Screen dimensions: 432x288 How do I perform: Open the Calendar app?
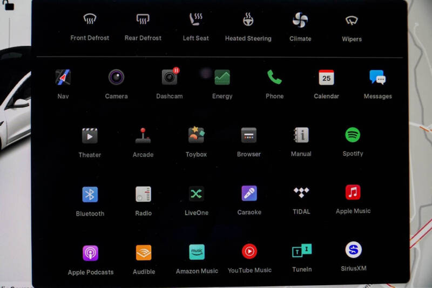(326, 78)
